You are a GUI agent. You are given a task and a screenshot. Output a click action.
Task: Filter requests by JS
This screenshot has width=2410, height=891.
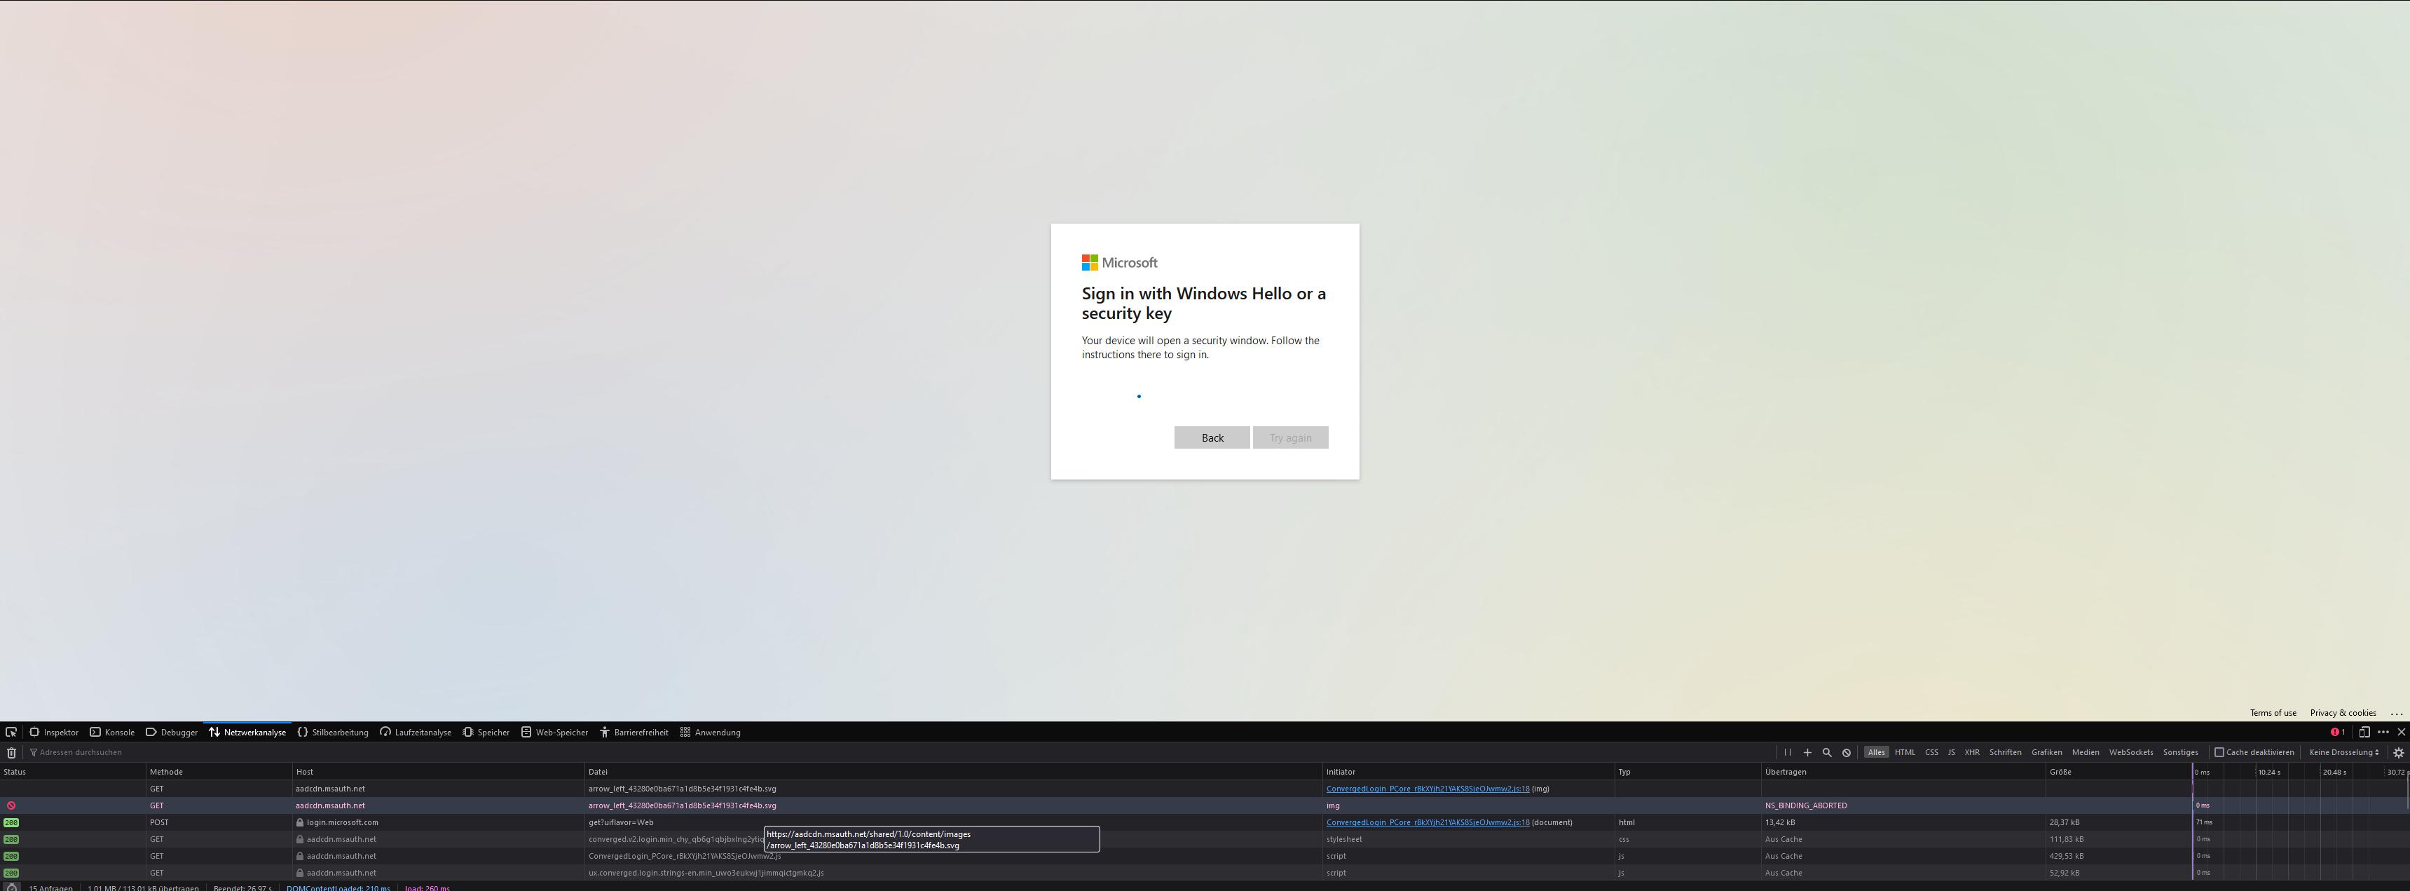click(1952, 752)
